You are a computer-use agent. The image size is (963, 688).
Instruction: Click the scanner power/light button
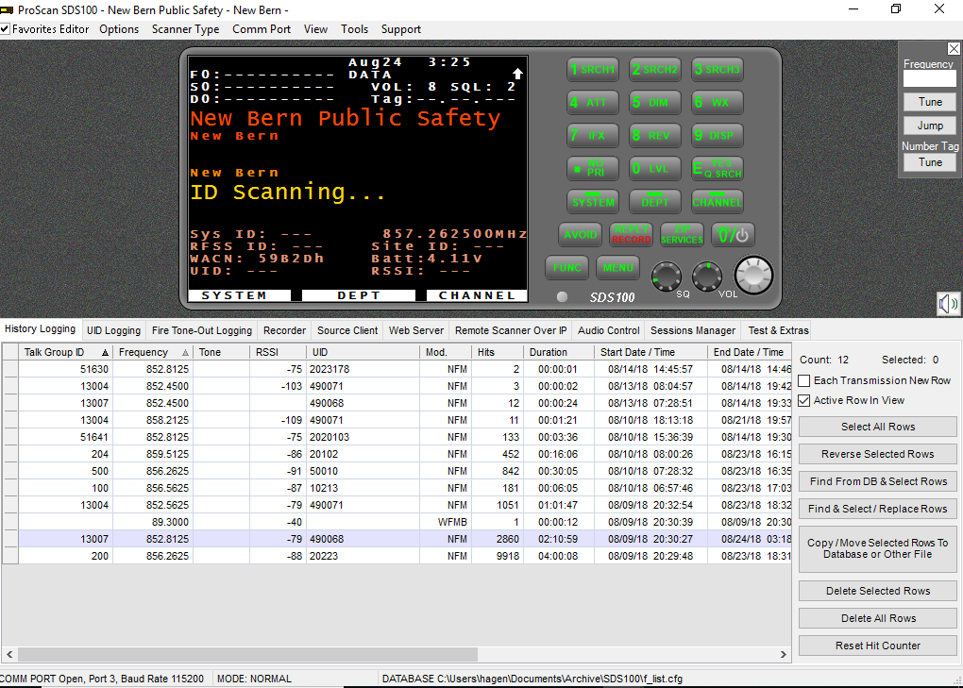point(733,234)
